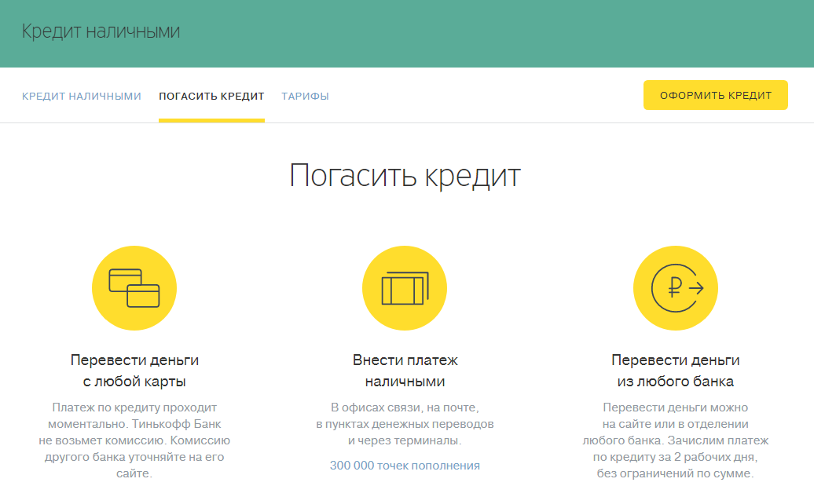Open the Тарифы tab

(305, 97)
